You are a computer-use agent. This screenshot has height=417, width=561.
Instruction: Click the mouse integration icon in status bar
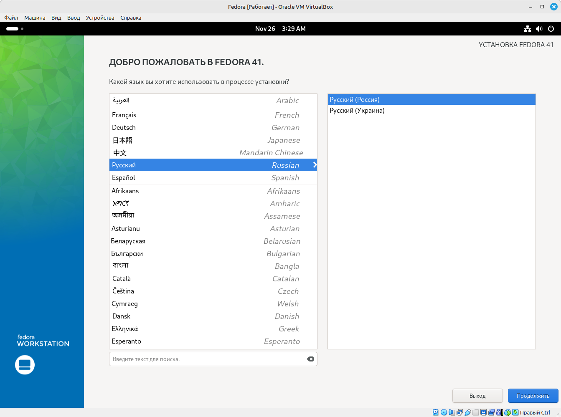[x=508, y=412]
